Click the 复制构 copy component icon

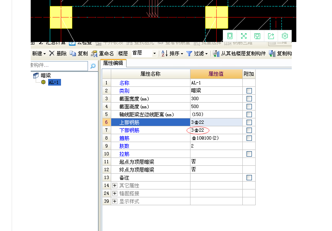click(x=272, y=54)
